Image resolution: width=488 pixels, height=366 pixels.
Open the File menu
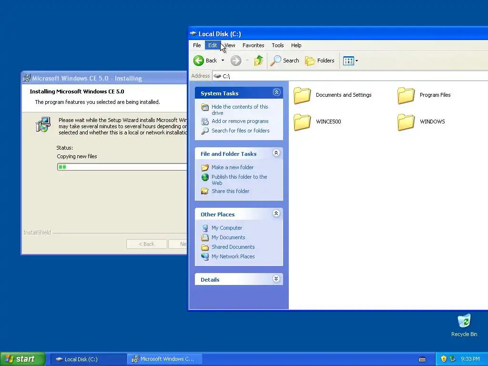click(x=197, y=45)
